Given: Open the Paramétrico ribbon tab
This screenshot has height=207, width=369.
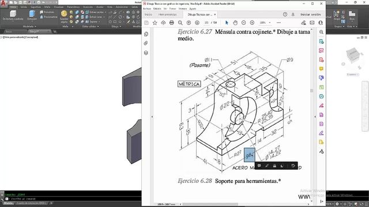Looking at the screenshot, I should 73,7.
